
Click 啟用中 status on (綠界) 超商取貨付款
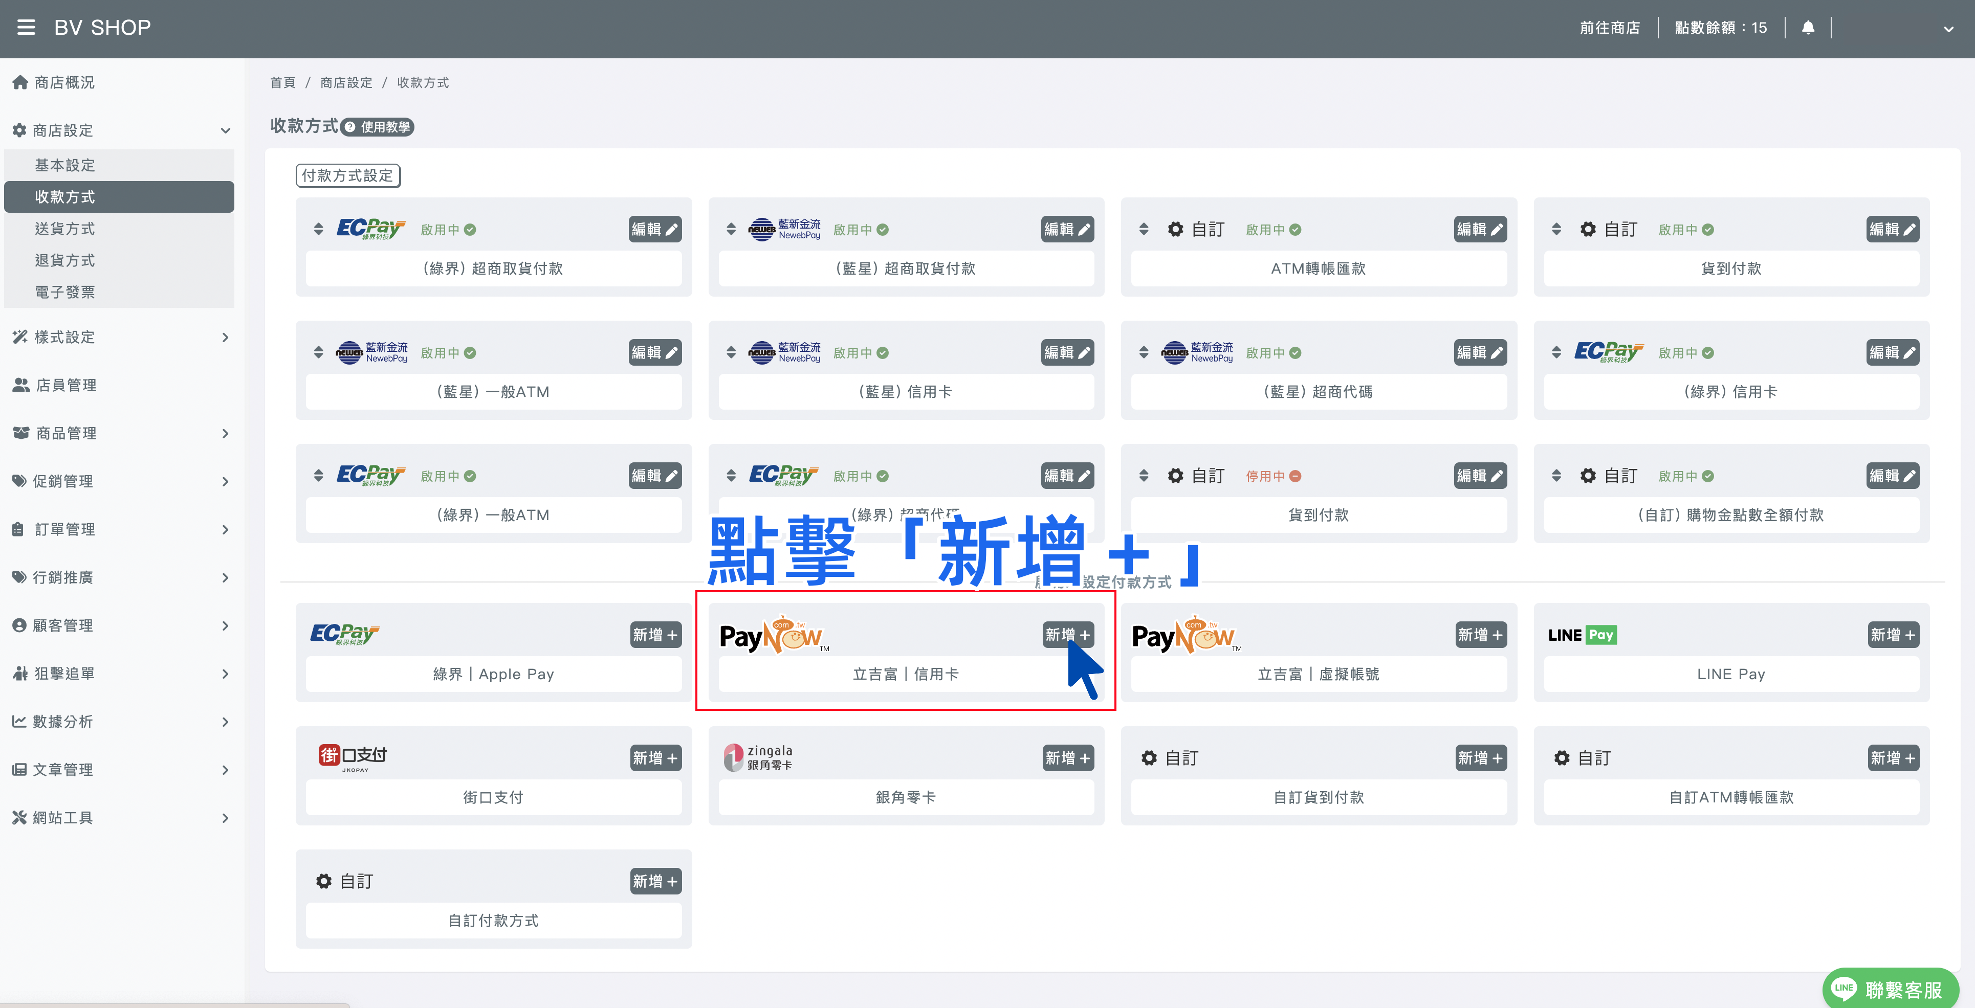448,229
